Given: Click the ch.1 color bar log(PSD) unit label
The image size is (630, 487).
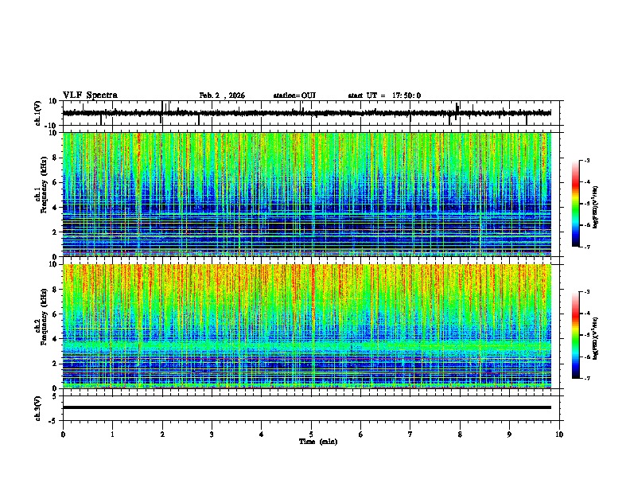Looking at the screenshot, I should click(595, 207).
